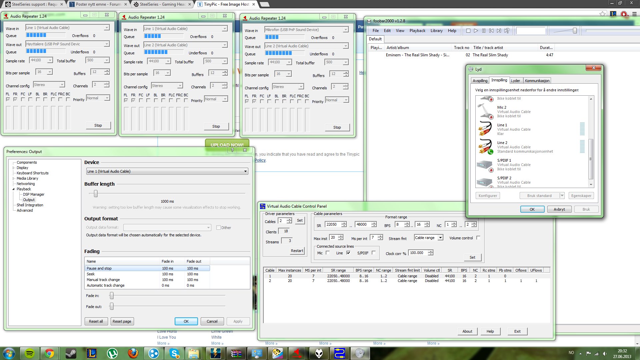This screenshot has width=640, height=360.
Task: Click About in Virtual Audio Cable panel
Action: tap(467, 331)
